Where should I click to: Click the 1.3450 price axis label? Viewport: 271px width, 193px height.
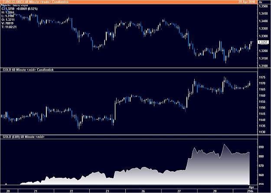tap(263, 14)
